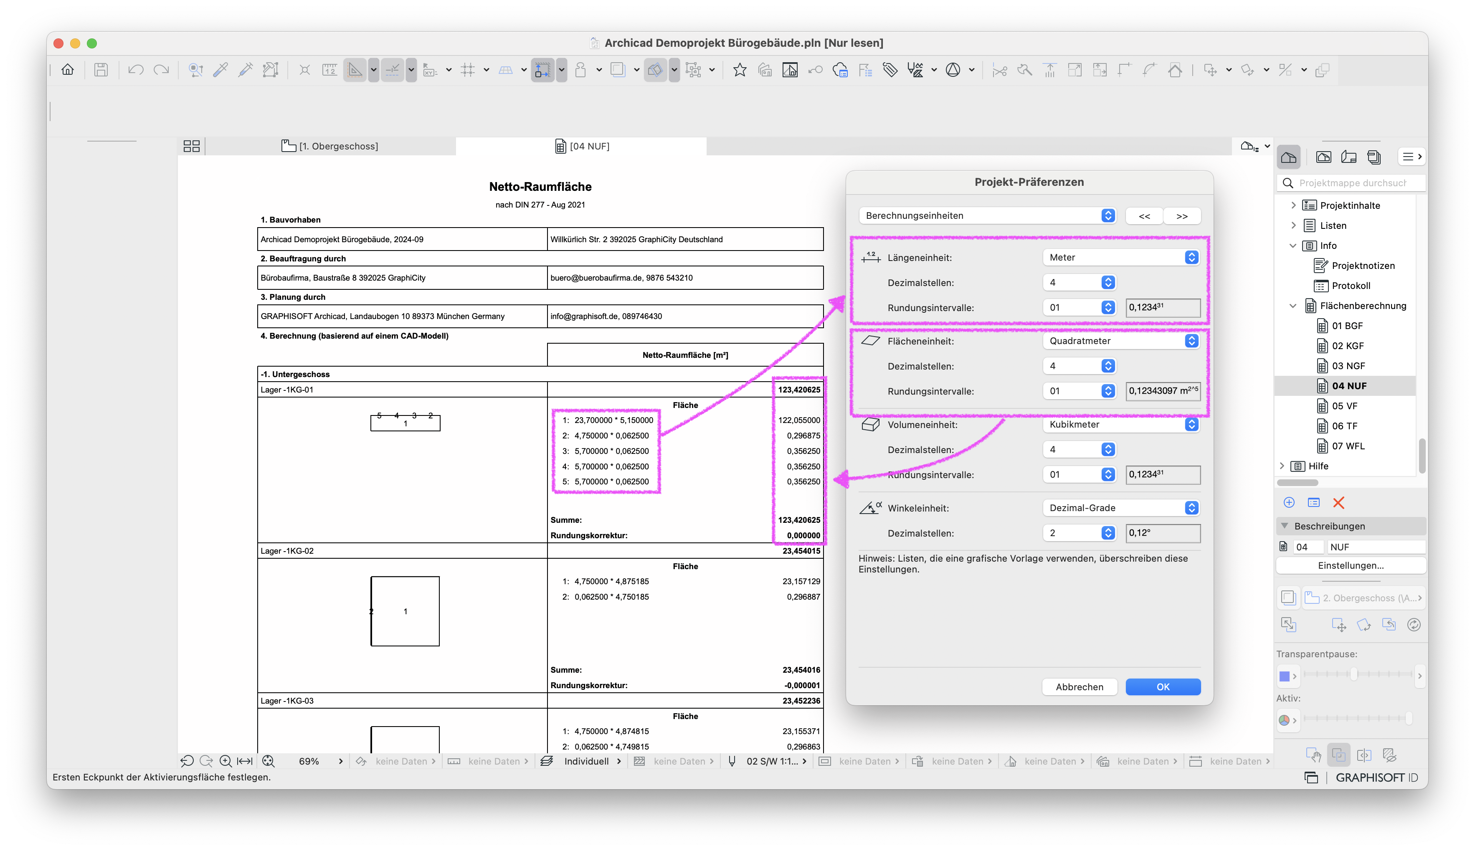Click the 2. Obergeschoss reference chooser button
Image resolution: width=1475 pixels, height=851 pixels.
tap(1364, 598)
